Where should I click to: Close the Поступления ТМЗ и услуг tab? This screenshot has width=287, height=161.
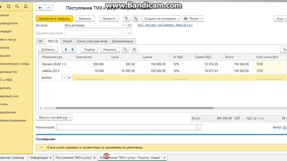[x=94, y=157]
